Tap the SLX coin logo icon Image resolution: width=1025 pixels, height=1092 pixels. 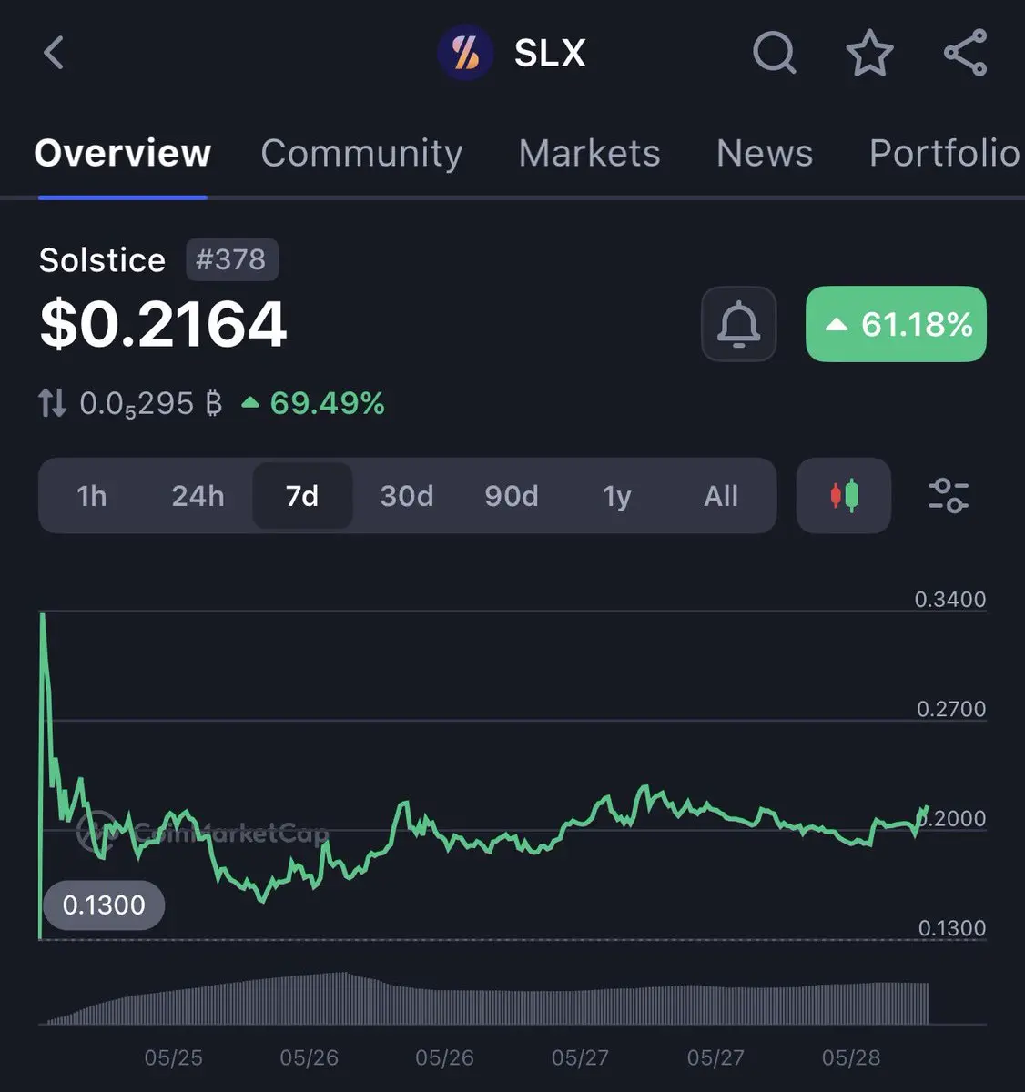pyautogui.click(x=465, y=53)
